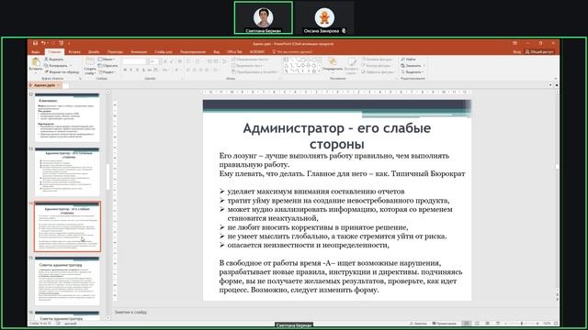Open clipboard group dialog launcher
The height and width of the screenshot is (330, 588).
[80, 79]
